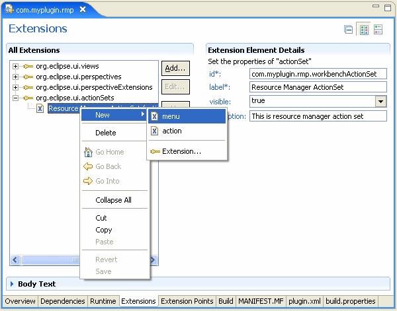The image size is (397, 311).
Task: Click the com.myplugin.rmp editor tab icon
Action: pyautogui.click(x=9, y=9)
